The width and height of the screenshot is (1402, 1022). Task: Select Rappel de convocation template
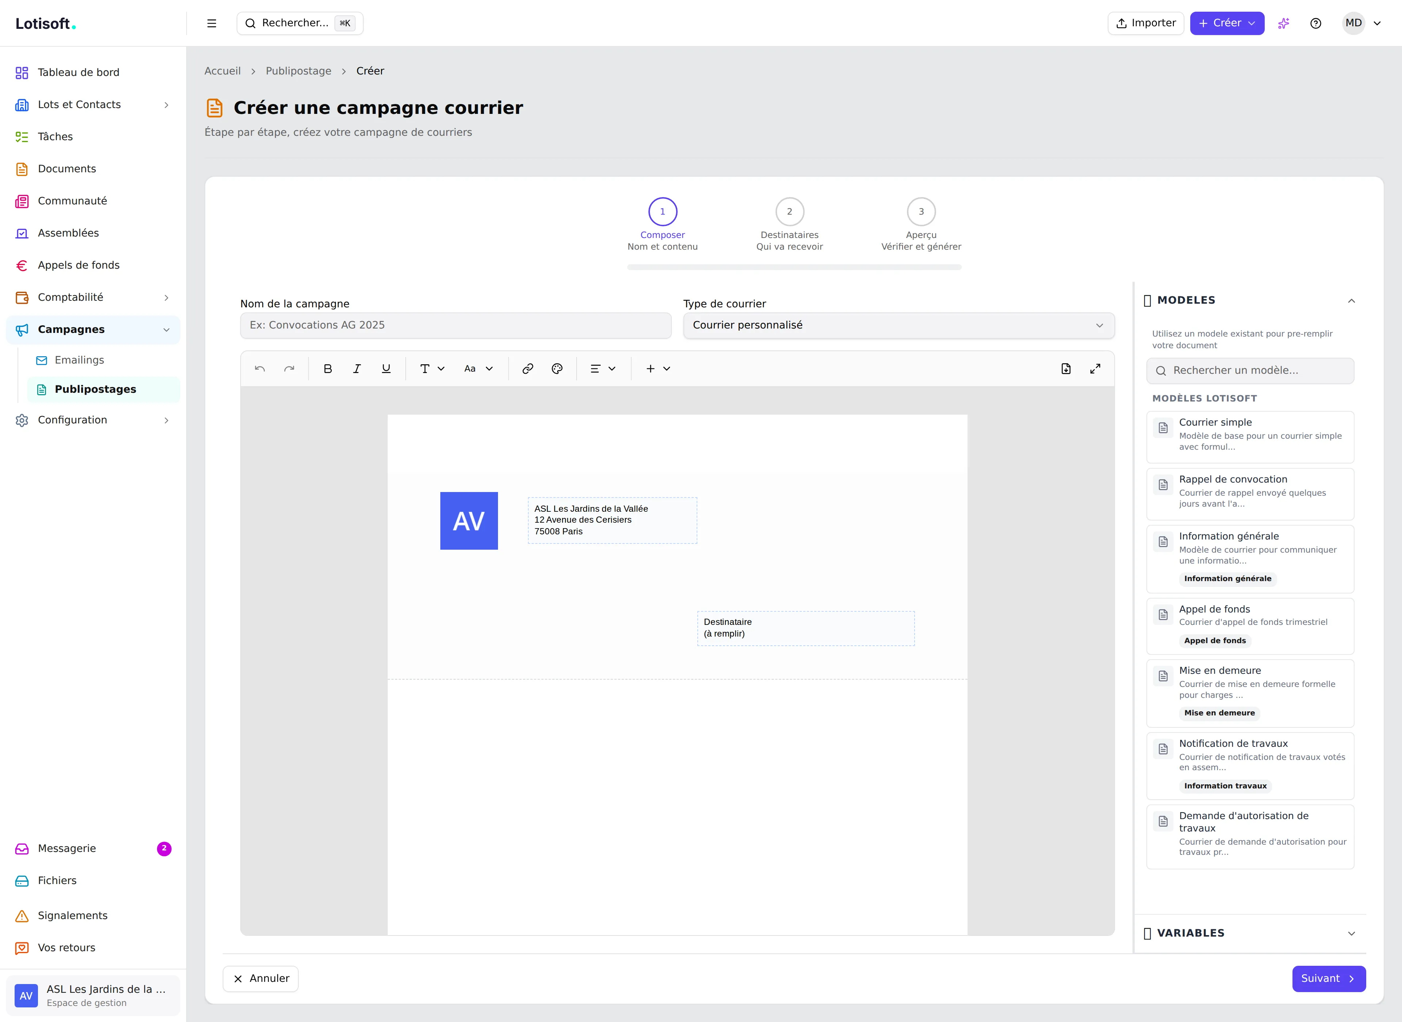click(1250, 494)
